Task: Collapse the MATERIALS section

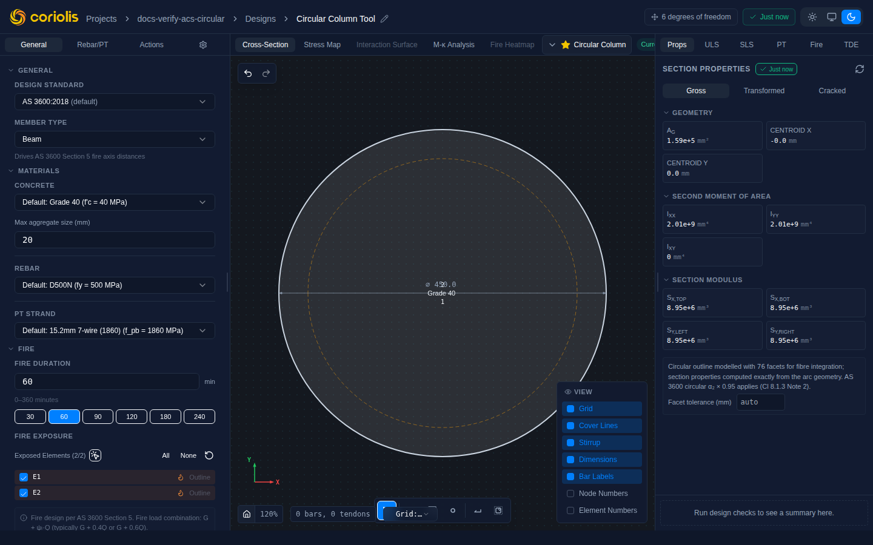Action: click(34, 171)
